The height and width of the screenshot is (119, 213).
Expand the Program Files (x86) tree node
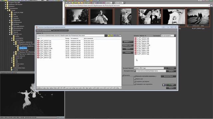[6, 2]
